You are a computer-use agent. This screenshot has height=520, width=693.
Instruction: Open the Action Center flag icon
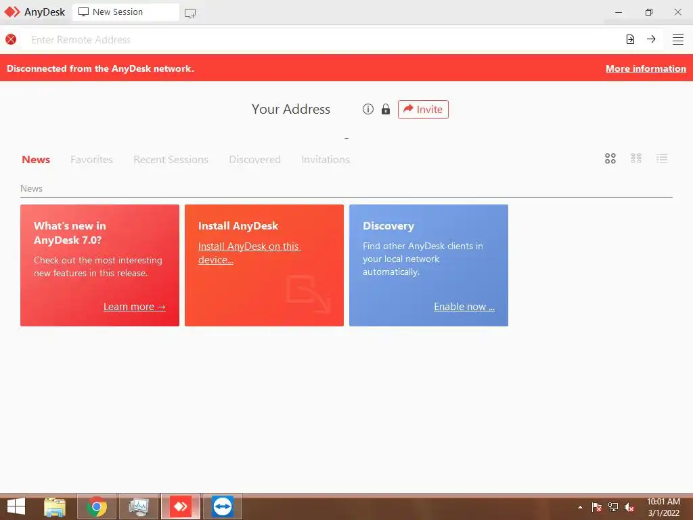(597, 507)
